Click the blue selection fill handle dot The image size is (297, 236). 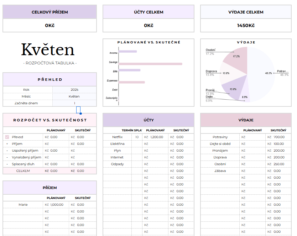click(x=81, y=113)
